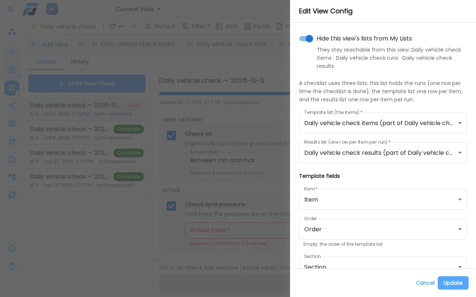Toggle Hide this view's lists from My Lists
Screen dimensions: 476x297
click(x=306, y=39)
